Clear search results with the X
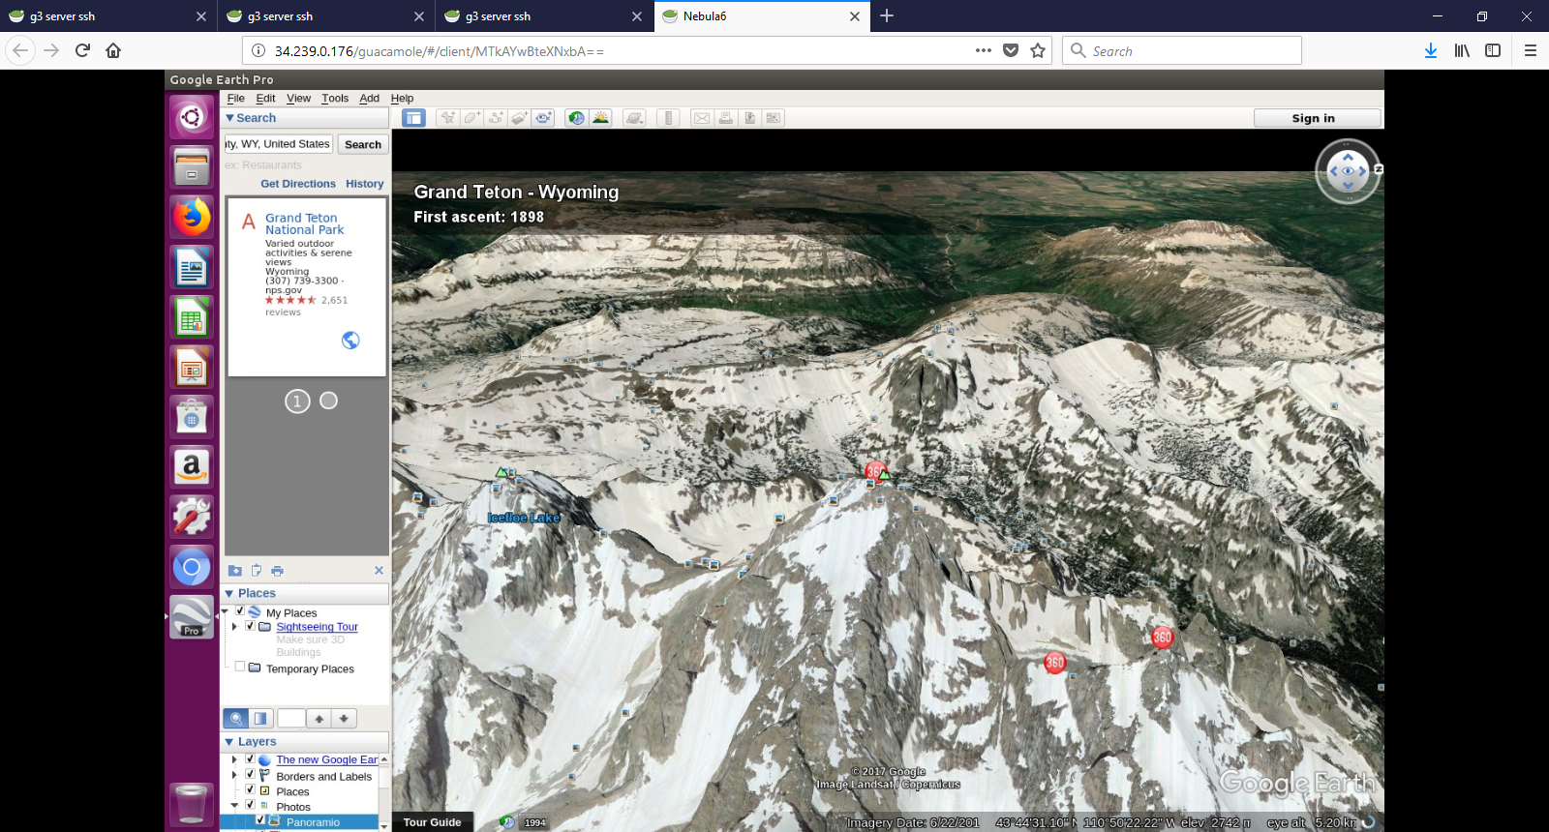Viewport: 1549px width, 832px height. 379,571
